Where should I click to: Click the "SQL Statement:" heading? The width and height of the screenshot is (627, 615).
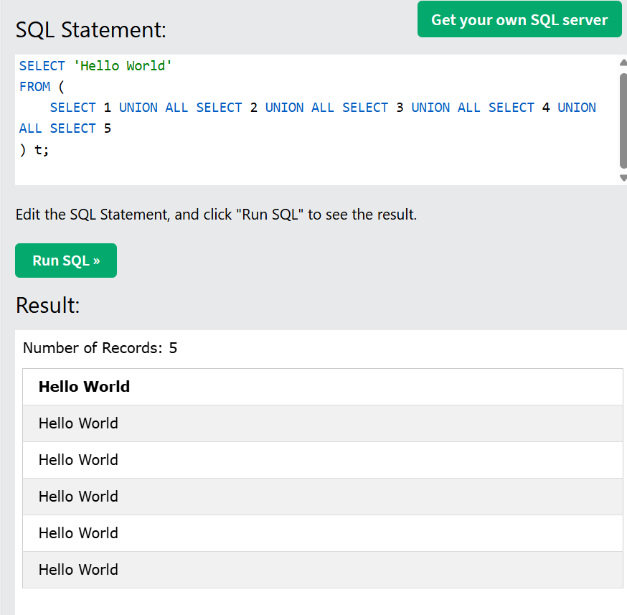(x=90, y=30)
